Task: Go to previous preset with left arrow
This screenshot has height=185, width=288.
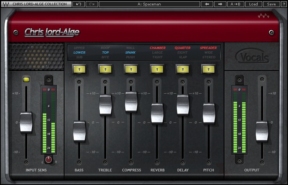Action: point(207,4)
